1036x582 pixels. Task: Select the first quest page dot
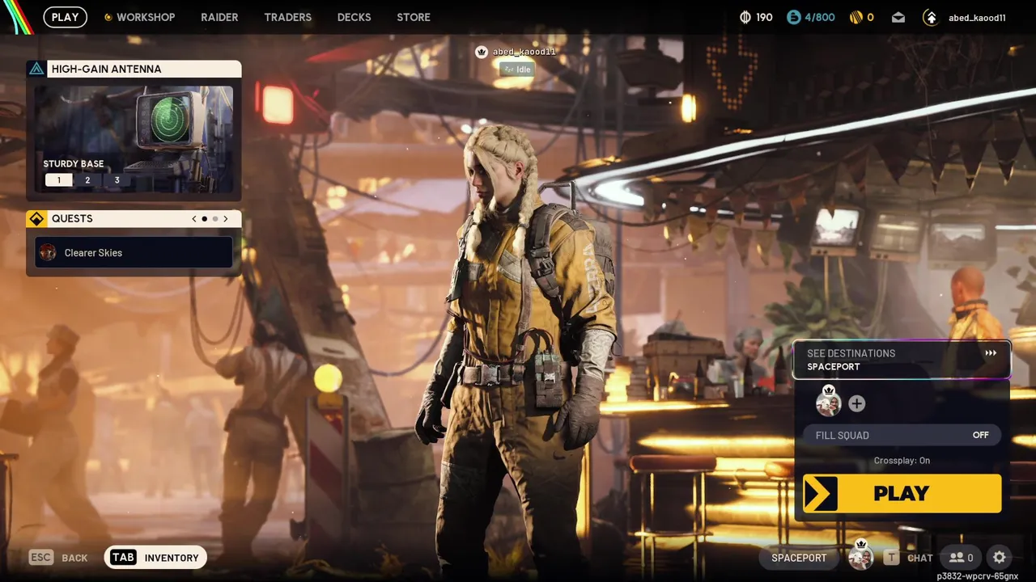click(204, 218)
